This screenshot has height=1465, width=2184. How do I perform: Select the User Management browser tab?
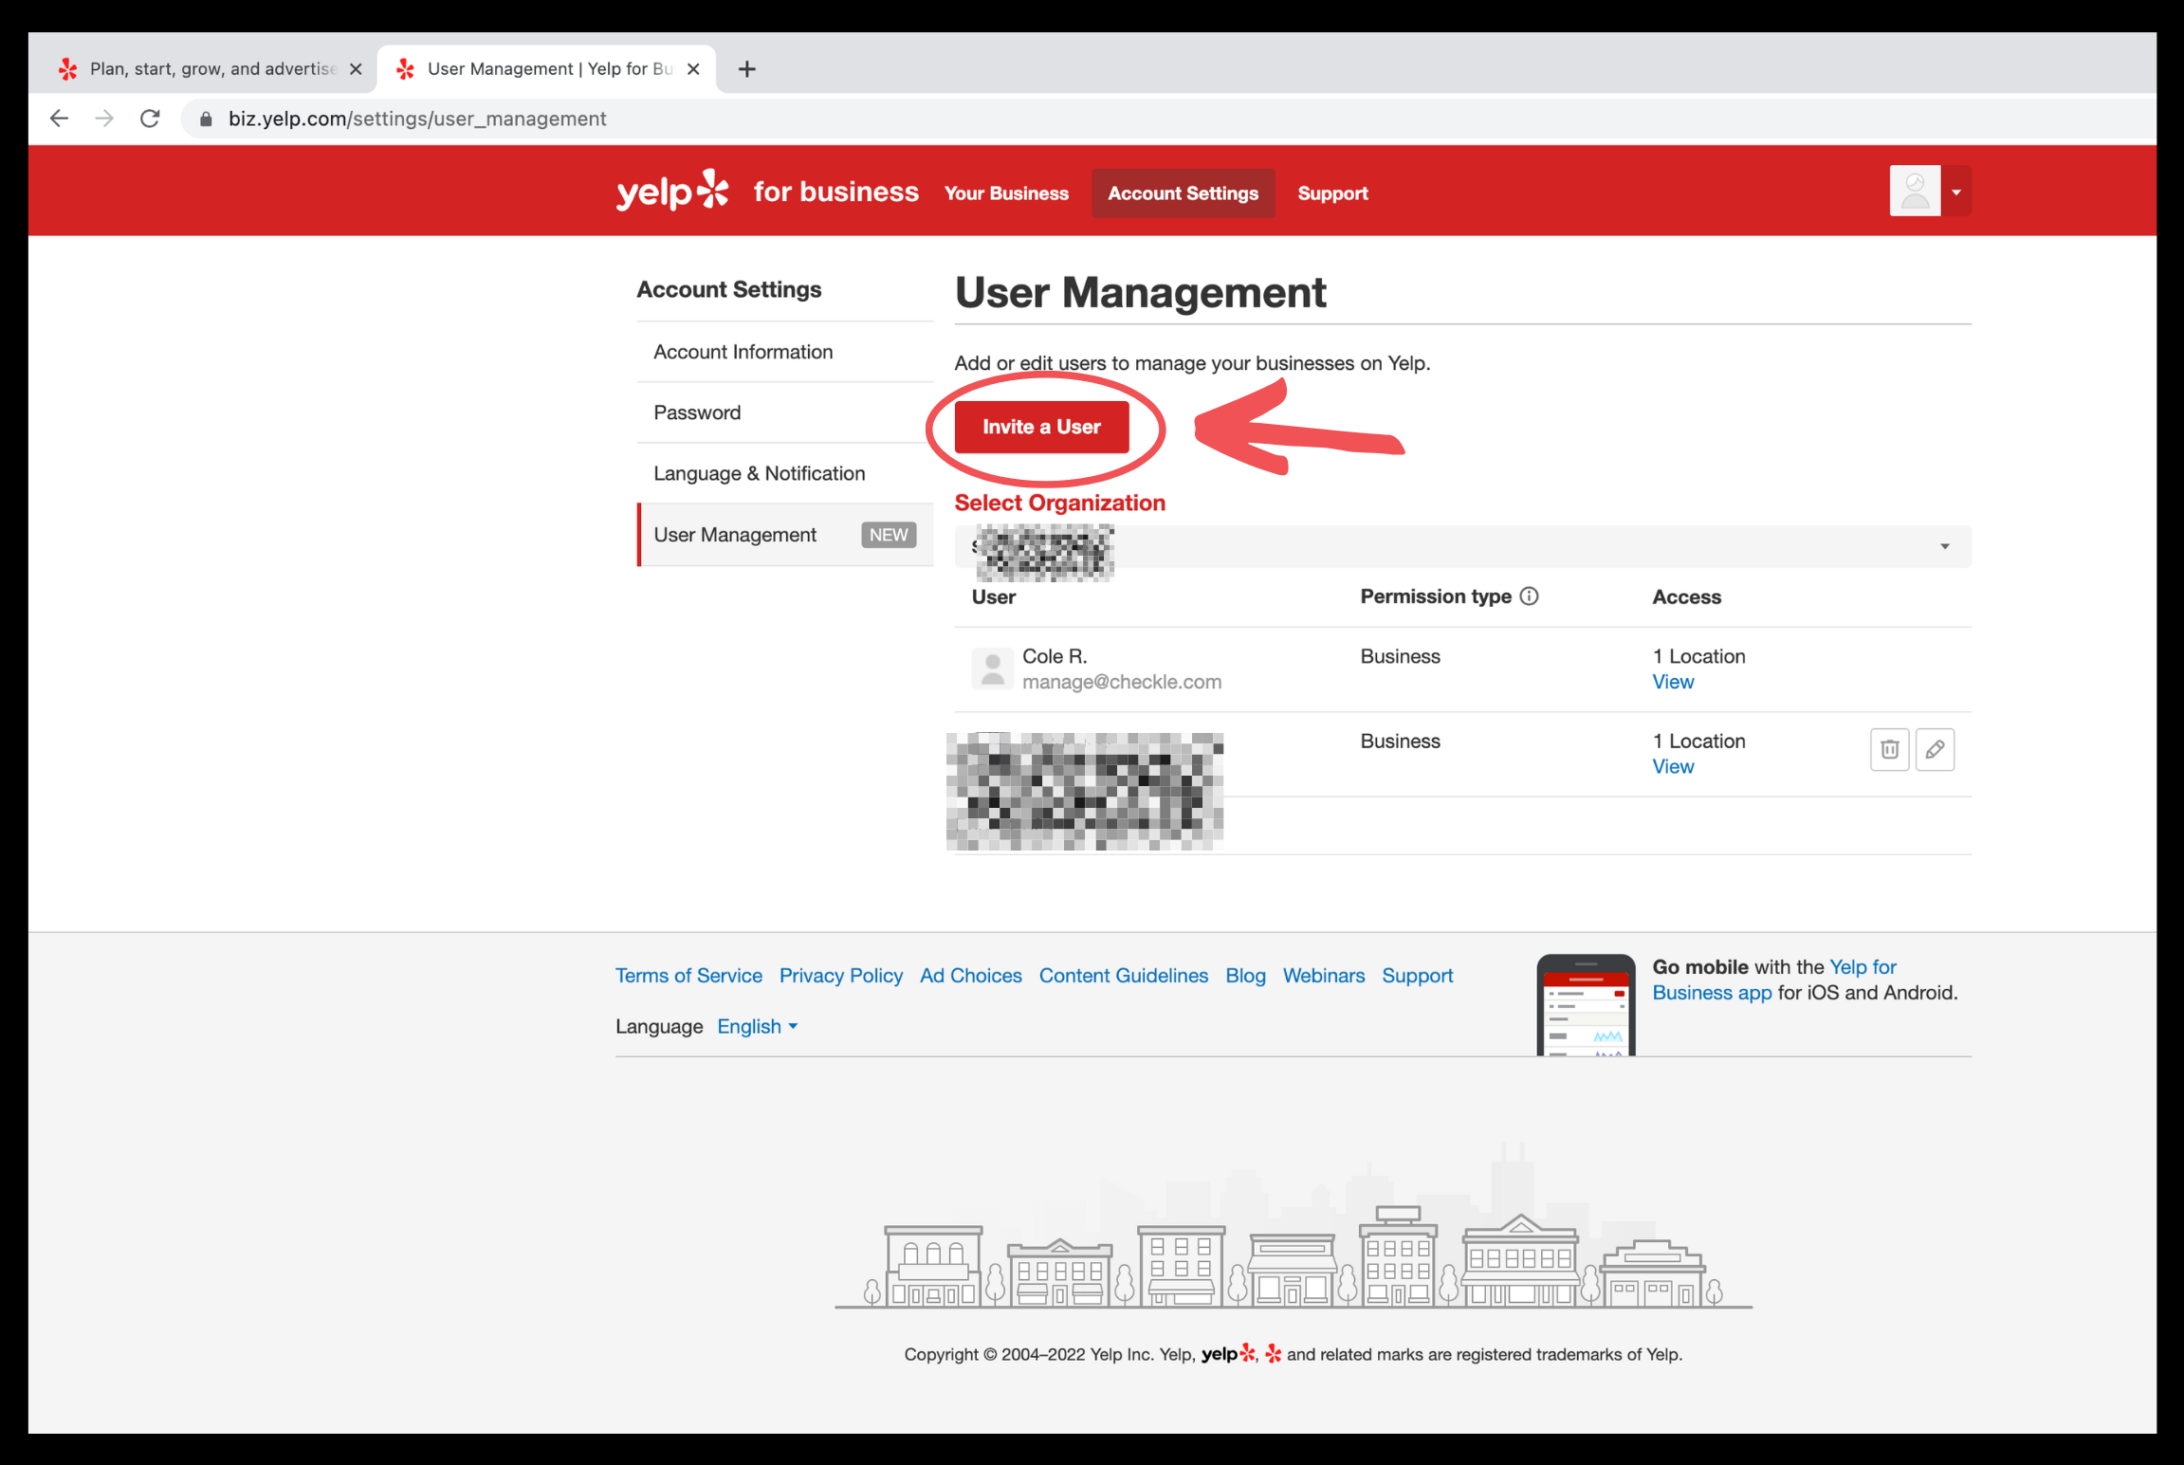point(548,68)
